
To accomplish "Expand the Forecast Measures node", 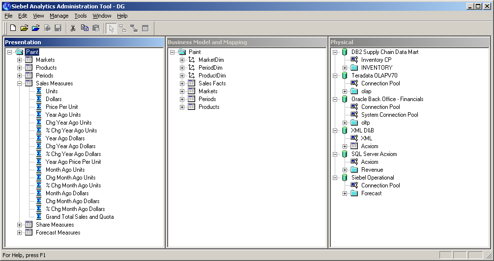I will tap(20, 233).
